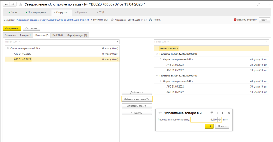Select Паллета 2: 398642326200009109 row
The height and width of the screenshot is (142, 273).
212,76
